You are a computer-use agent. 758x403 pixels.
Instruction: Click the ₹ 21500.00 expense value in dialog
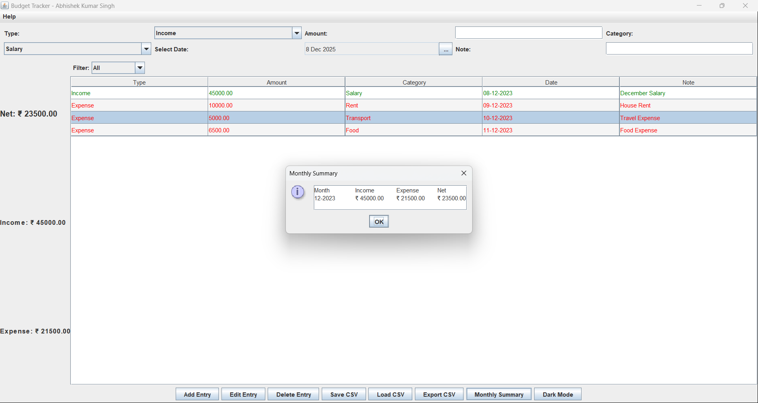click(x=411, y=198)
